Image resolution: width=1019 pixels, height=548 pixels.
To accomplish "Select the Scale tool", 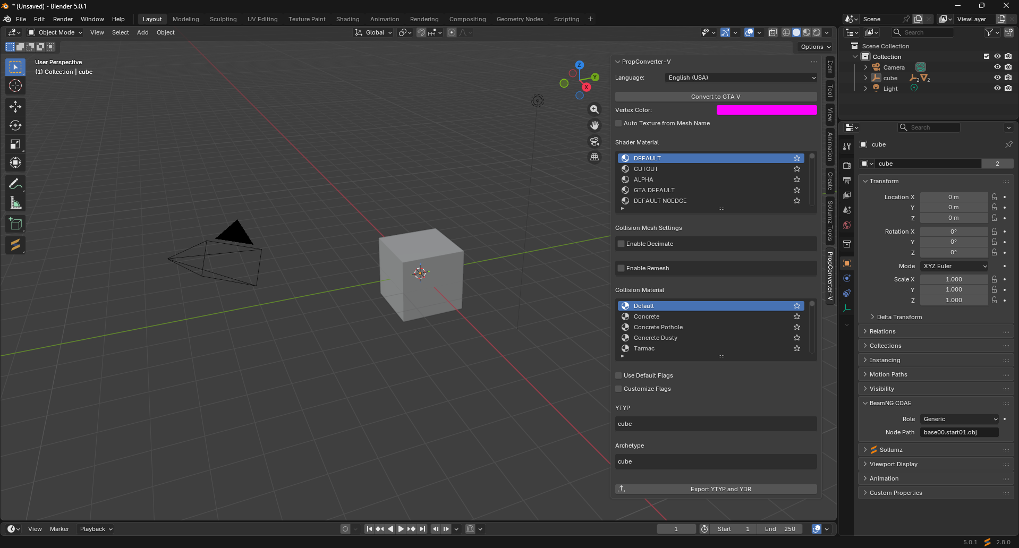I will tap(15, 144).
